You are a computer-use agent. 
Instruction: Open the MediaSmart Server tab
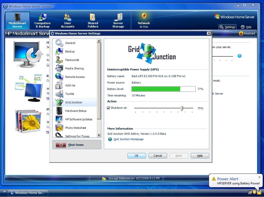17,21
